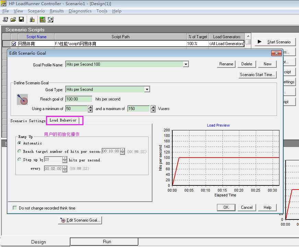Viewport: 299px width, 247px height.
Task: Click the Delete profile button
Action: point(246,64)
